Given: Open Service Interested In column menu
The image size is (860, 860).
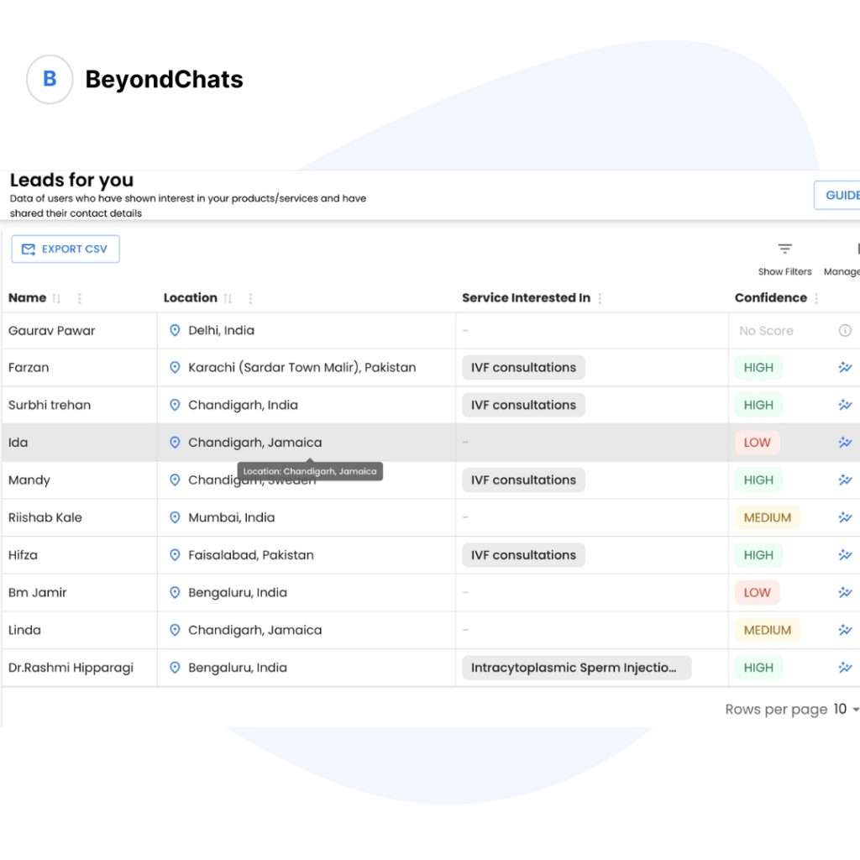Looking at the screenshot, I should [600, 298].
